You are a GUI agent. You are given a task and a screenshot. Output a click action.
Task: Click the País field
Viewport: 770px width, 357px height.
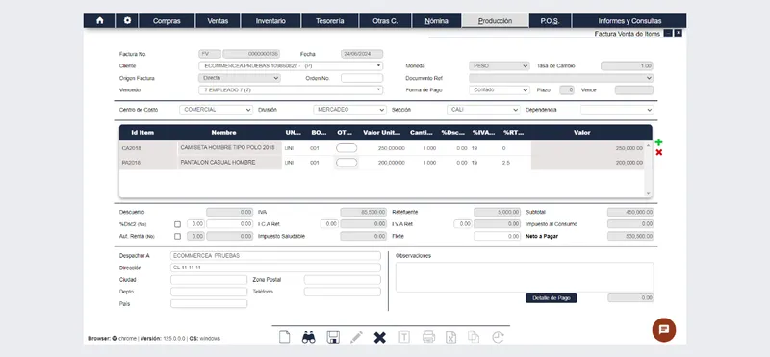209,303
